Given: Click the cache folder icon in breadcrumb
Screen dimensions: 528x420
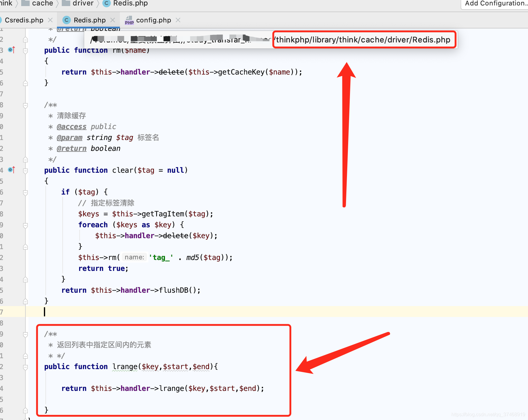Looking at the screenshot, I should pyautogui.click(x=25, y=3).
